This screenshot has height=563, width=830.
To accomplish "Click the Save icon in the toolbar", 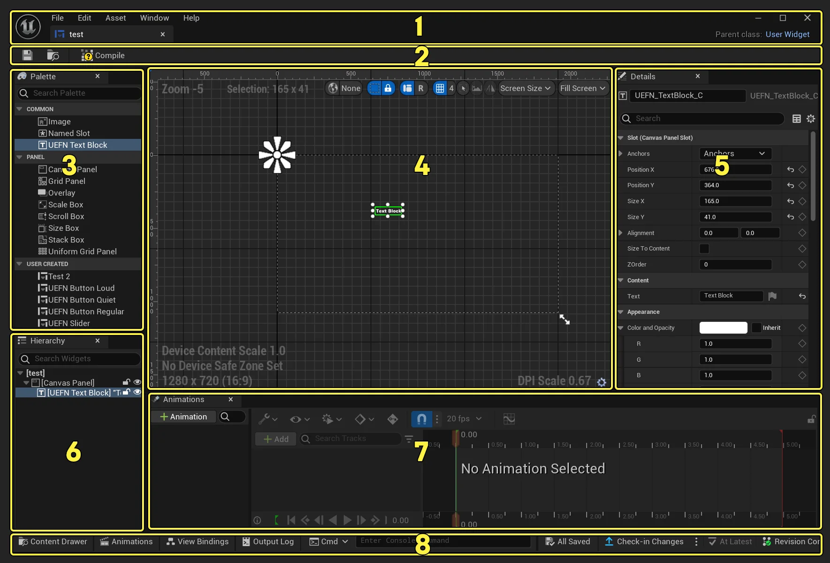I will click(27, 55).
